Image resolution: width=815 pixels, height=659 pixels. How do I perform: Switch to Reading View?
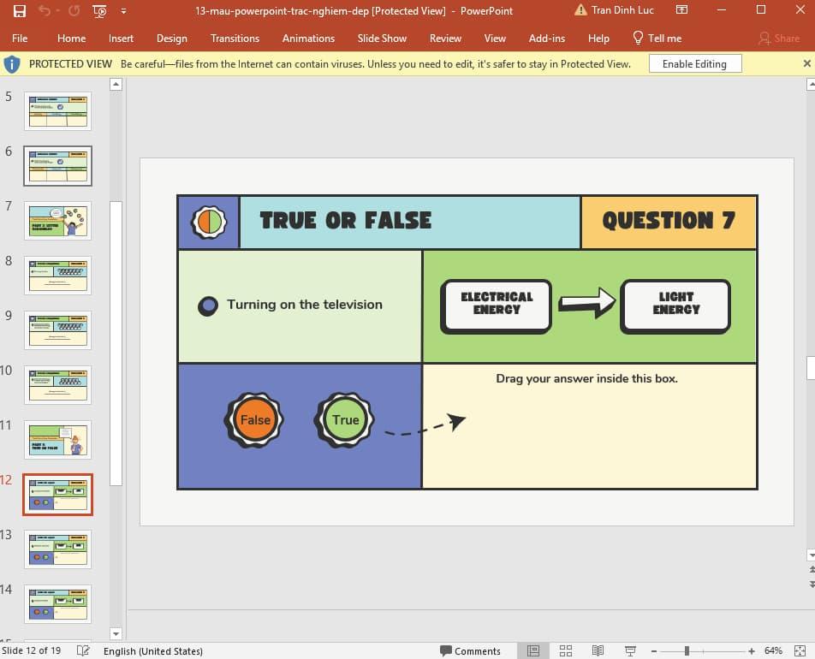[x=598, y=650]
